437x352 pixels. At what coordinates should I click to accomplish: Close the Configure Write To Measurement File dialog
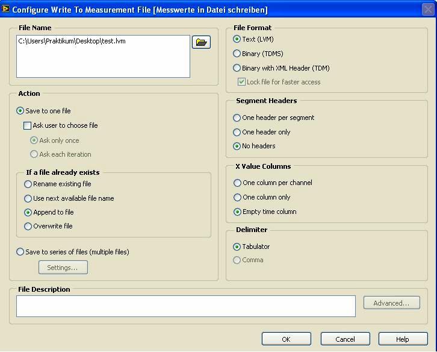click(x=428, y=10)
